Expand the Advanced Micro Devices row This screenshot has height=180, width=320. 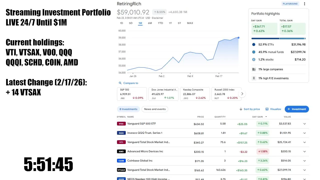coord(304,151)
